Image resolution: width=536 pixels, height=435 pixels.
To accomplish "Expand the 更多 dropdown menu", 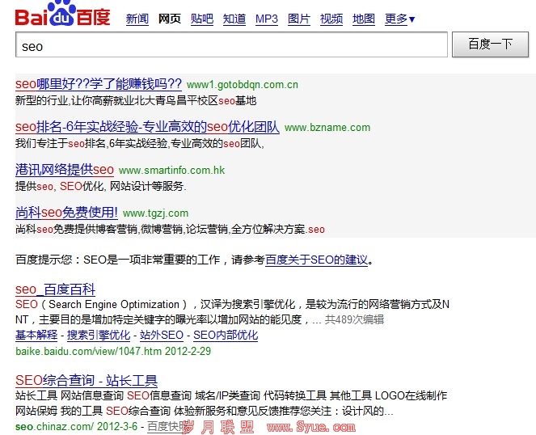I will click(400, 19).
